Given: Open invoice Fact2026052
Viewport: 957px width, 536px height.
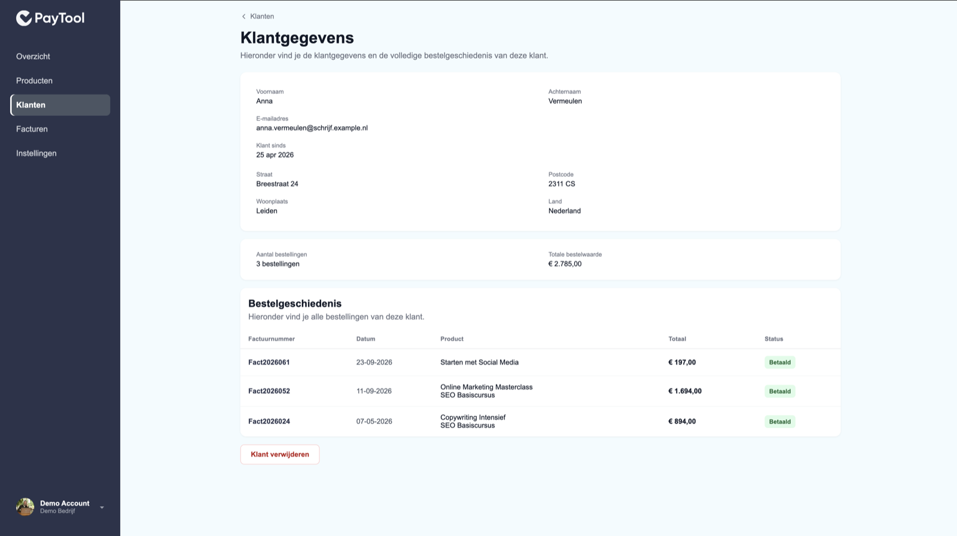Looking at the screenshot, I should pyautogui.click(x=269, y=391).
